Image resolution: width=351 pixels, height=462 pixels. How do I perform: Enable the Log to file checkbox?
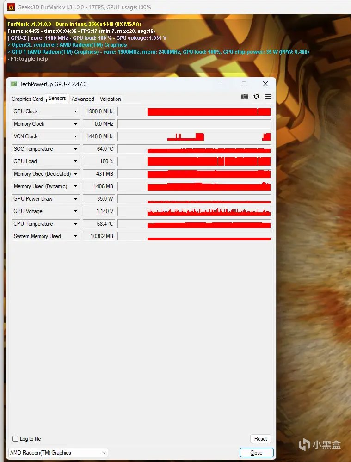(x=16, y=439)
